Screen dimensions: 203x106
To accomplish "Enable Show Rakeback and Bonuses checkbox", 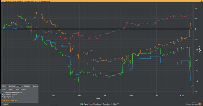I will coord(3,92).
